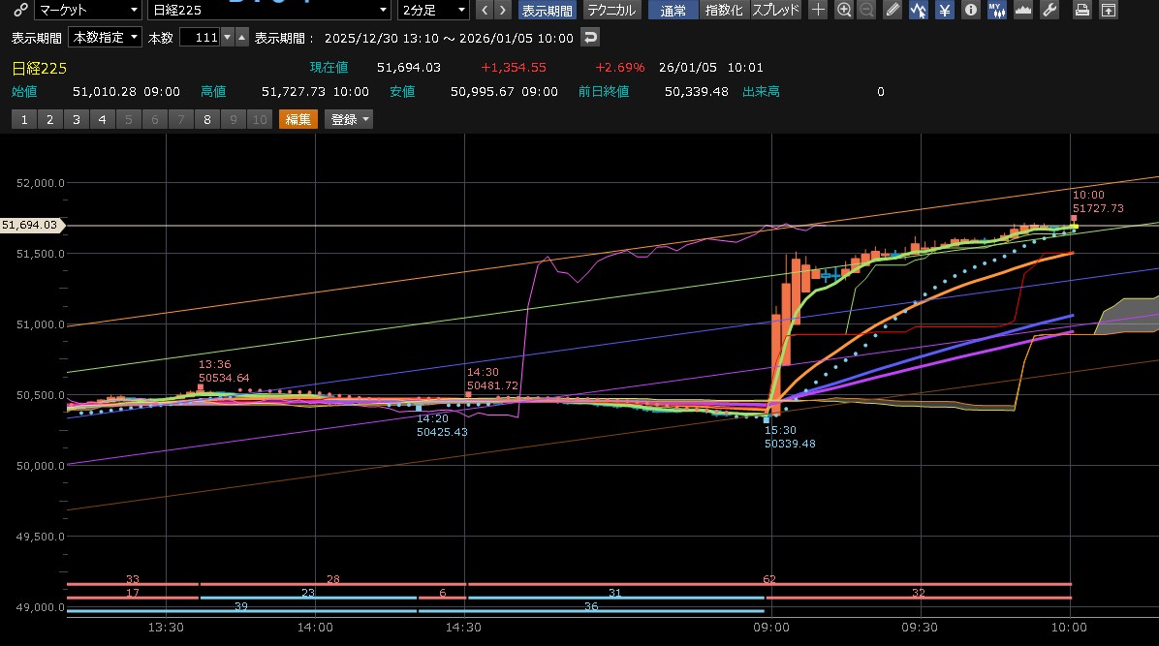Select the pencil drawing tool

[893, 10]
